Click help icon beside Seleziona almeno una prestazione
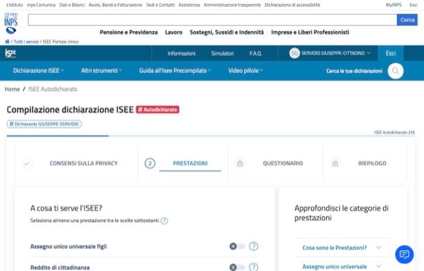Screen dimensions: 424x271 [x=164, y=220]
